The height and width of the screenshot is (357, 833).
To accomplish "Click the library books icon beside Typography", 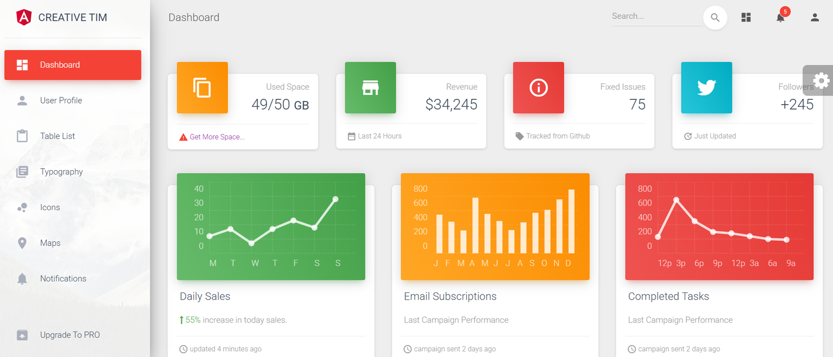I will [x=22, y=172].
